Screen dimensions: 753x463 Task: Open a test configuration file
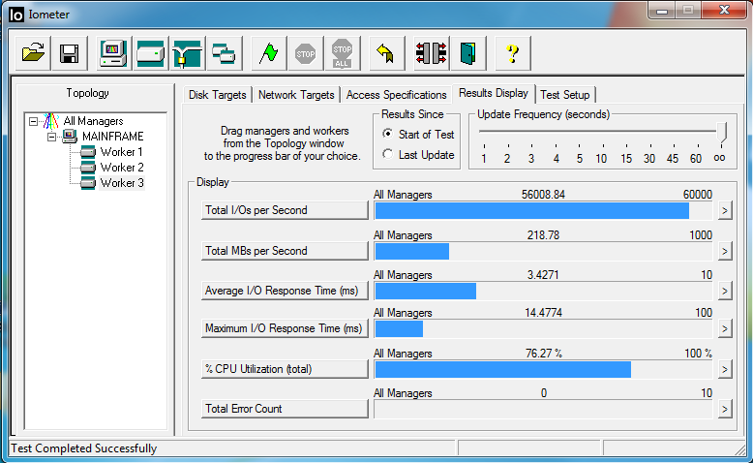coord(33,53)
